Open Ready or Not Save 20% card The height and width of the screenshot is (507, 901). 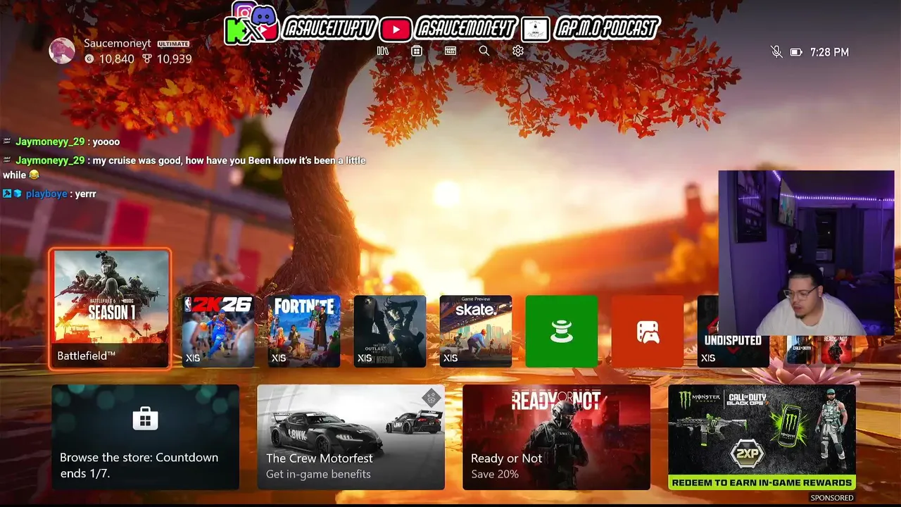click(x=556, y=437)
